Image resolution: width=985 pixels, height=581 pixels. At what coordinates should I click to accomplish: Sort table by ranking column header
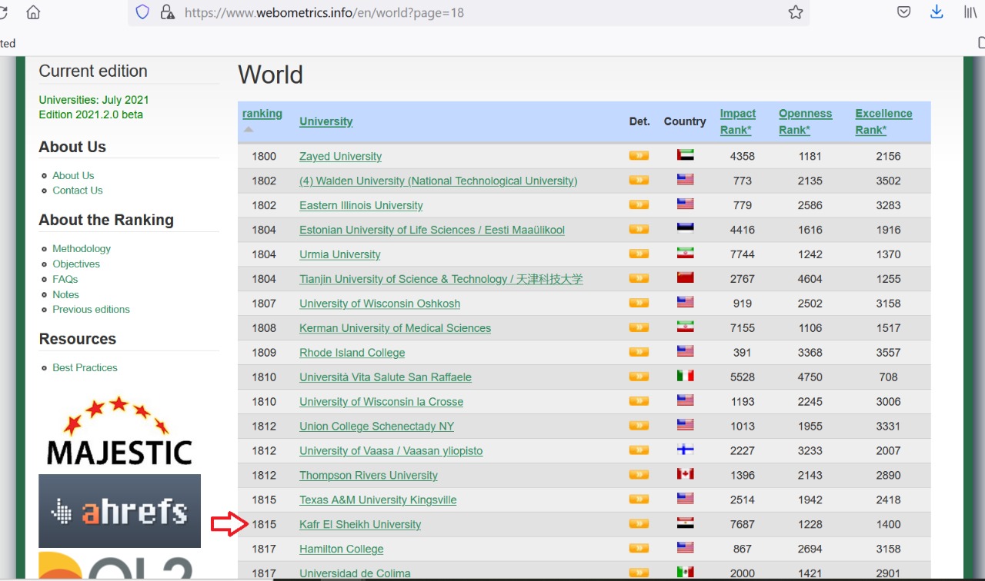[262, 114]
